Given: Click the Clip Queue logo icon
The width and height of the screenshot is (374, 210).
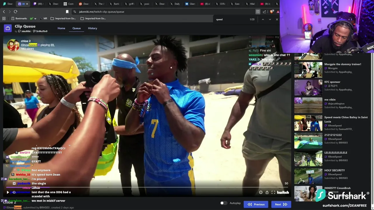Looking at the screenshot, I should click(8, 28).
